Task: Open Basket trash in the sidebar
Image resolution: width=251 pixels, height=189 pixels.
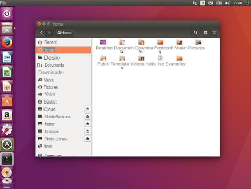Action: coord(63,102)
